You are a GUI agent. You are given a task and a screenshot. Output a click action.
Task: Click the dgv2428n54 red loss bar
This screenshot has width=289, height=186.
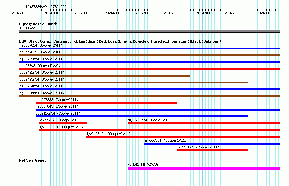[183, 137]
